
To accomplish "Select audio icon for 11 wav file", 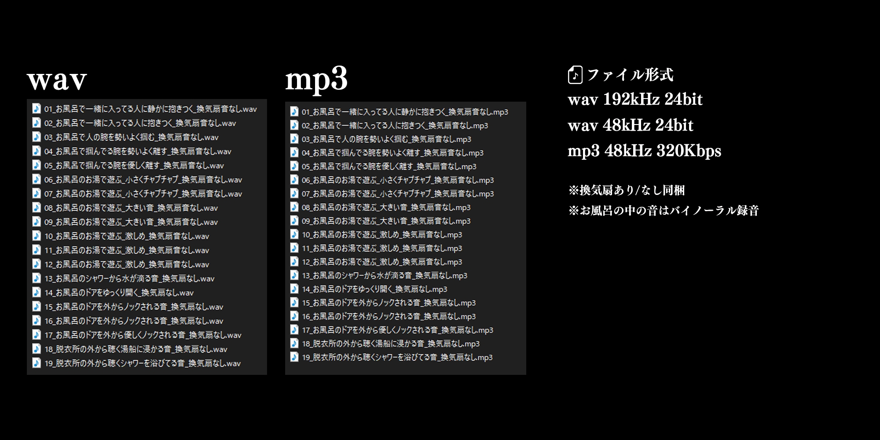I will coord(37,250).
